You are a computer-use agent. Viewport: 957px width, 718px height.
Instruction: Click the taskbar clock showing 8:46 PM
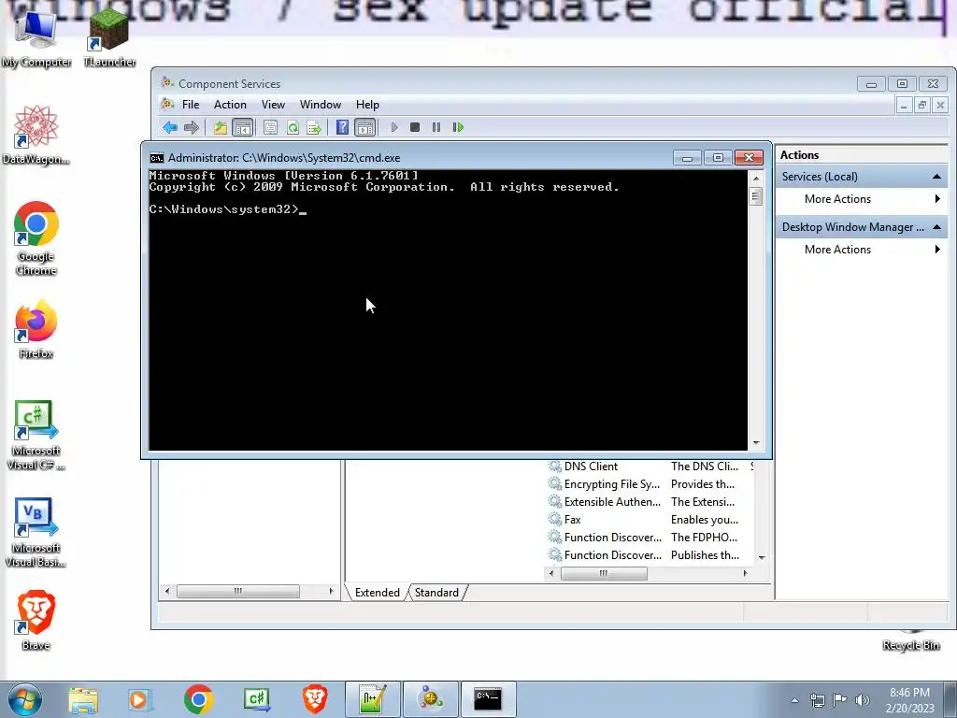(x=909, y=700)
